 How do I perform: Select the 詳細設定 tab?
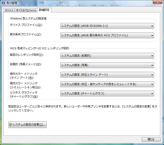coord(44,10)
